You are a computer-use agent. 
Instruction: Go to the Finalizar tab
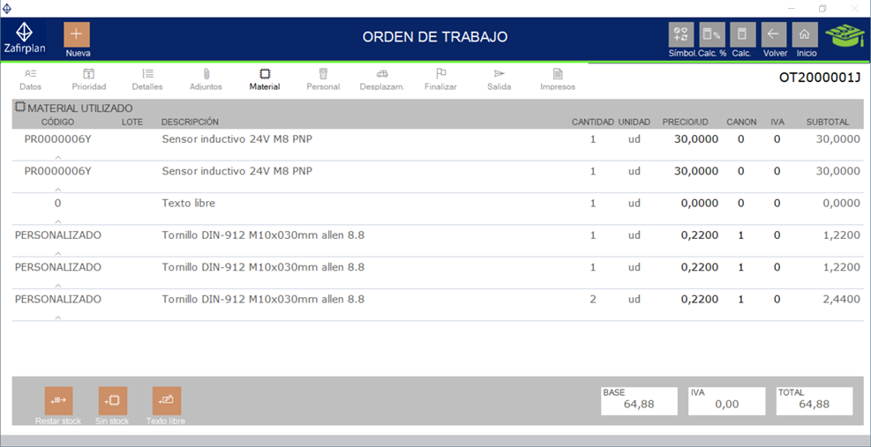(440, 79)
